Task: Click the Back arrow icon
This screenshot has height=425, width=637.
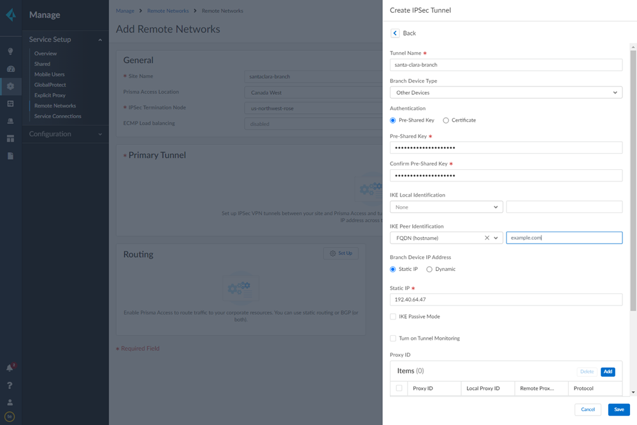Action: click(x=395, y=33)
